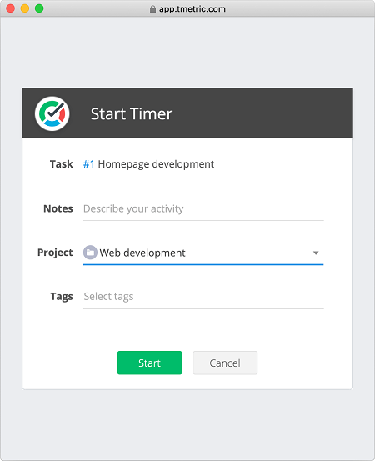This screenshot has width=375, height=461.
Task: Open the Web development project selector
Action: point(203,253)
